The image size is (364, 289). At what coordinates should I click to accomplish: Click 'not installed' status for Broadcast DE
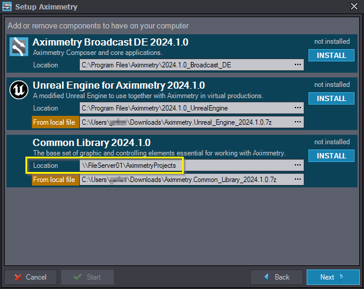pos(332,41)
